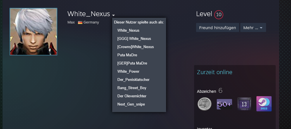Viewport: 291px width, 129px height.
Task: Open the Abzeichen badges link
Action: pyautogui.click(x=206, y=91)
